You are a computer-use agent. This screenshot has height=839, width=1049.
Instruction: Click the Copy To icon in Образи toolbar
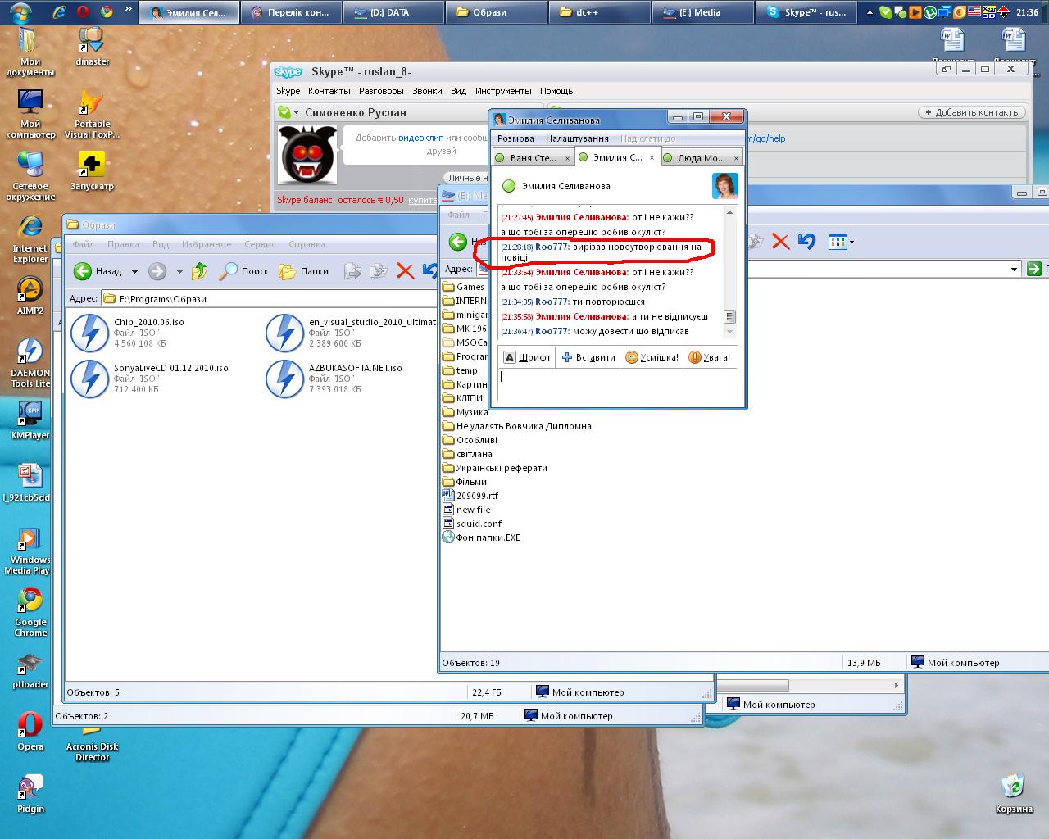(x=379, y=270)
